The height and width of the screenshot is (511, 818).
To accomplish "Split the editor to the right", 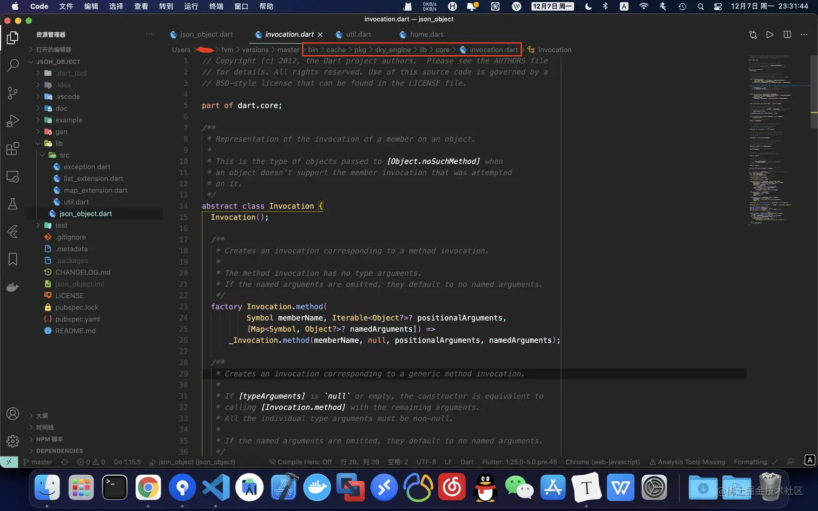I will click(787, 35).
